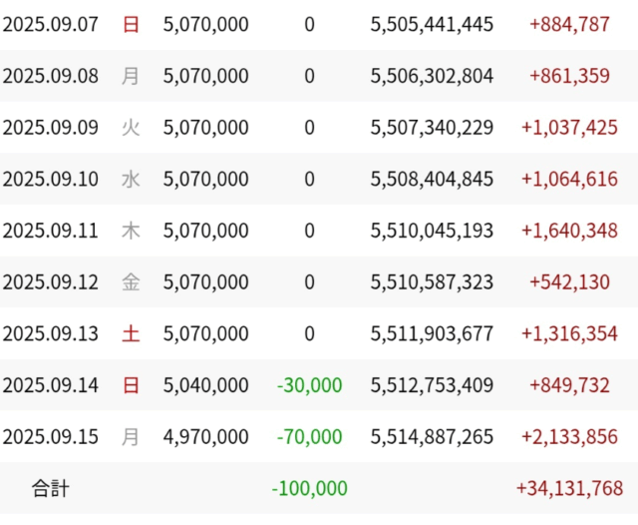Click the total -100,000 in the summary row
Image resolution: width=638 pixels, height=525 pixels.
tap(309, 489)
